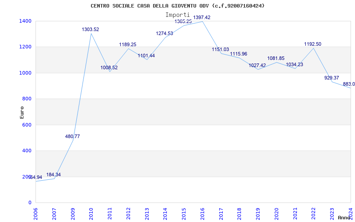The height and width of the screenshot is (222, 355).
Task: Click the 2019 year label
Action: [258, 214]
